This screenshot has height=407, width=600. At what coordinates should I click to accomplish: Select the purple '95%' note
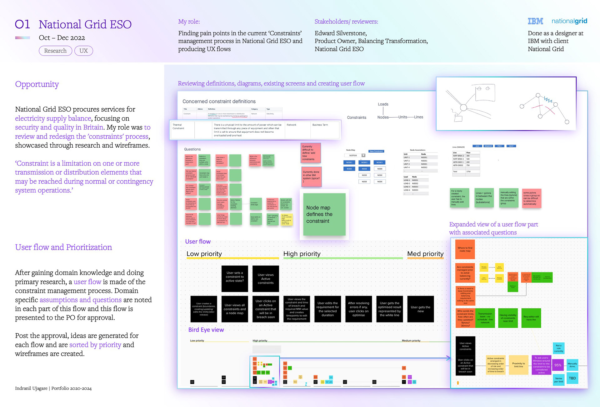558,365
